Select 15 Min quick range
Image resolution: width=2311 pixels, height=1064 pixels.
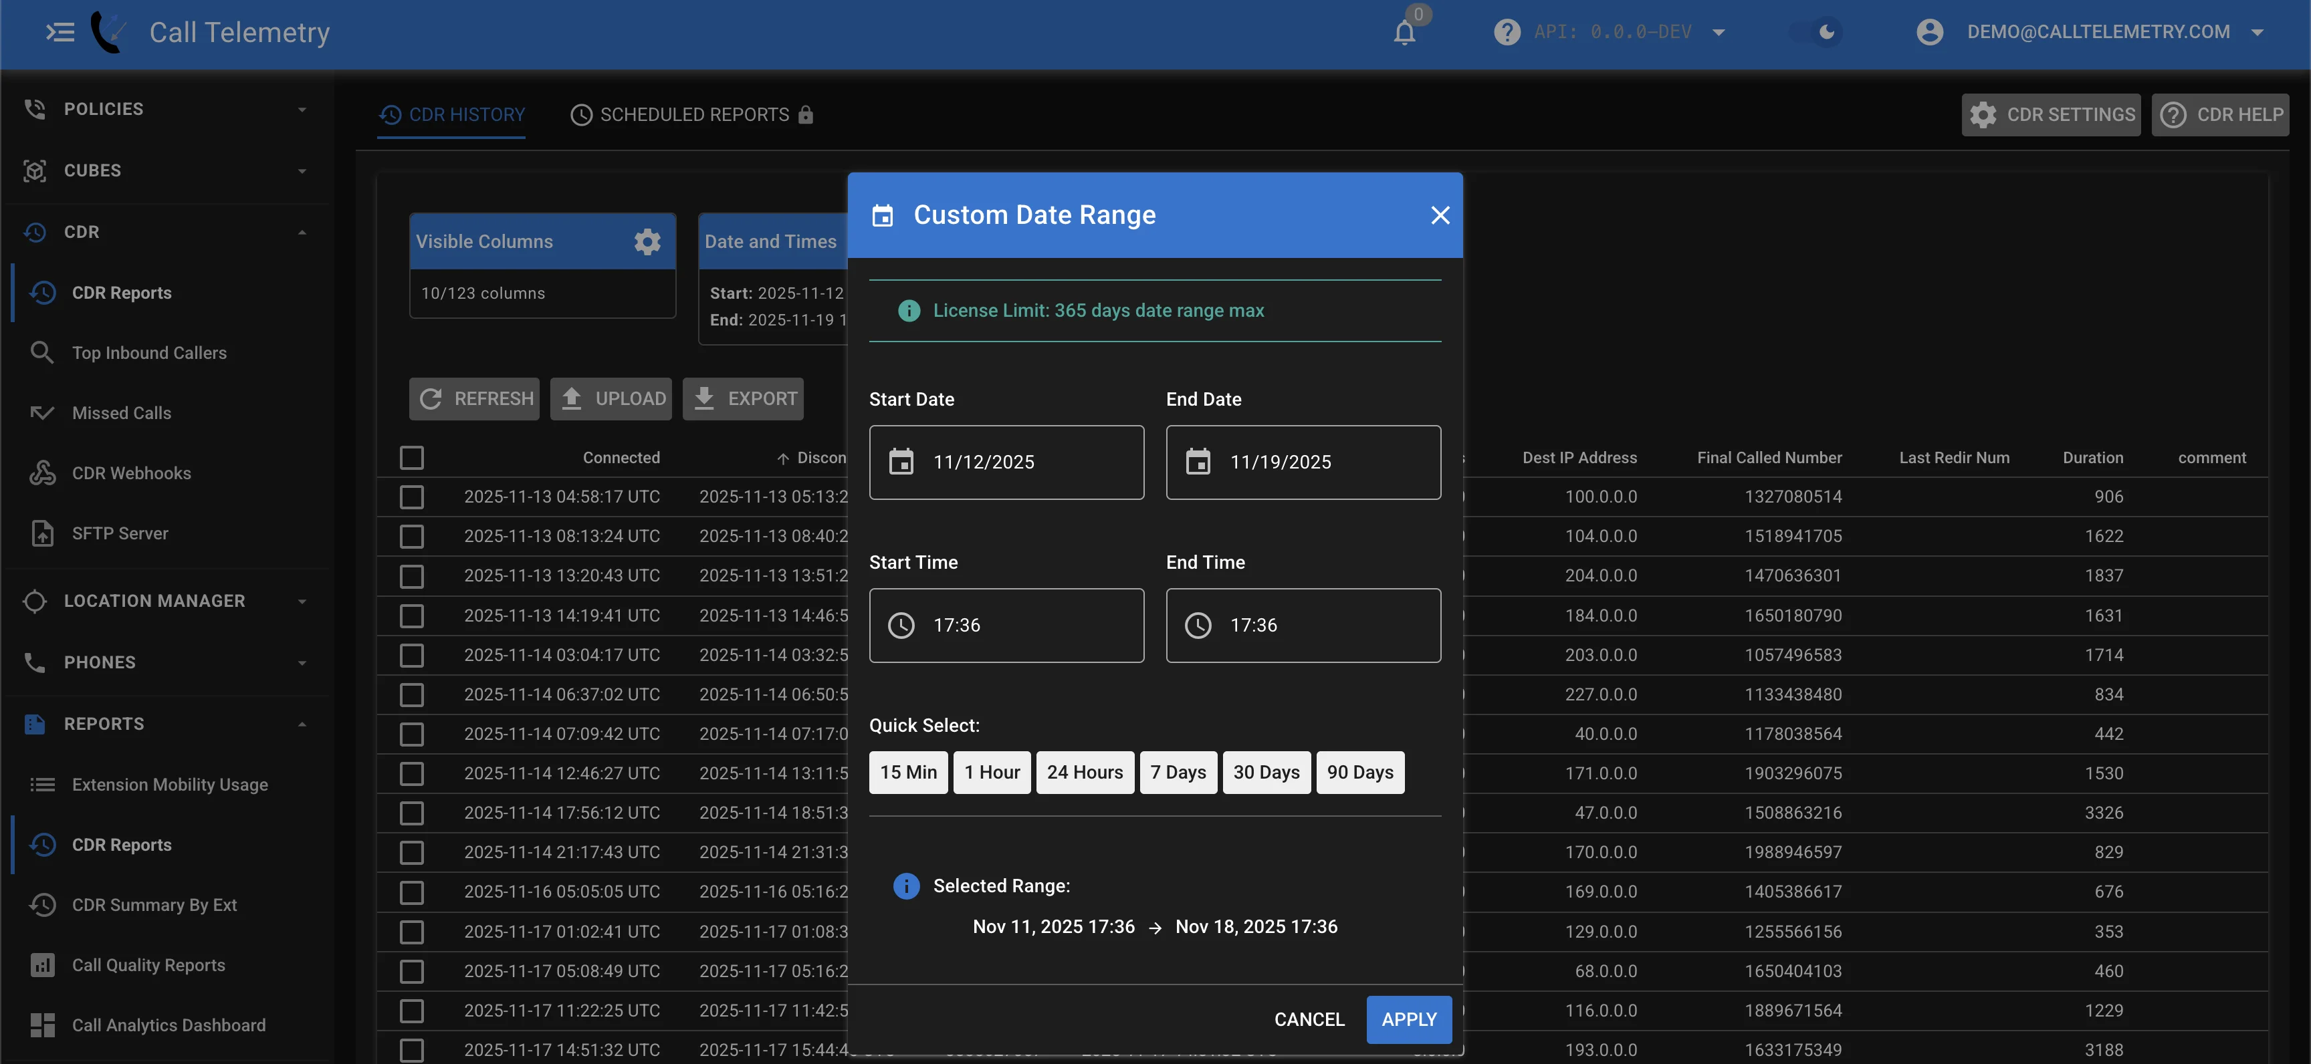tap(908, 773)
